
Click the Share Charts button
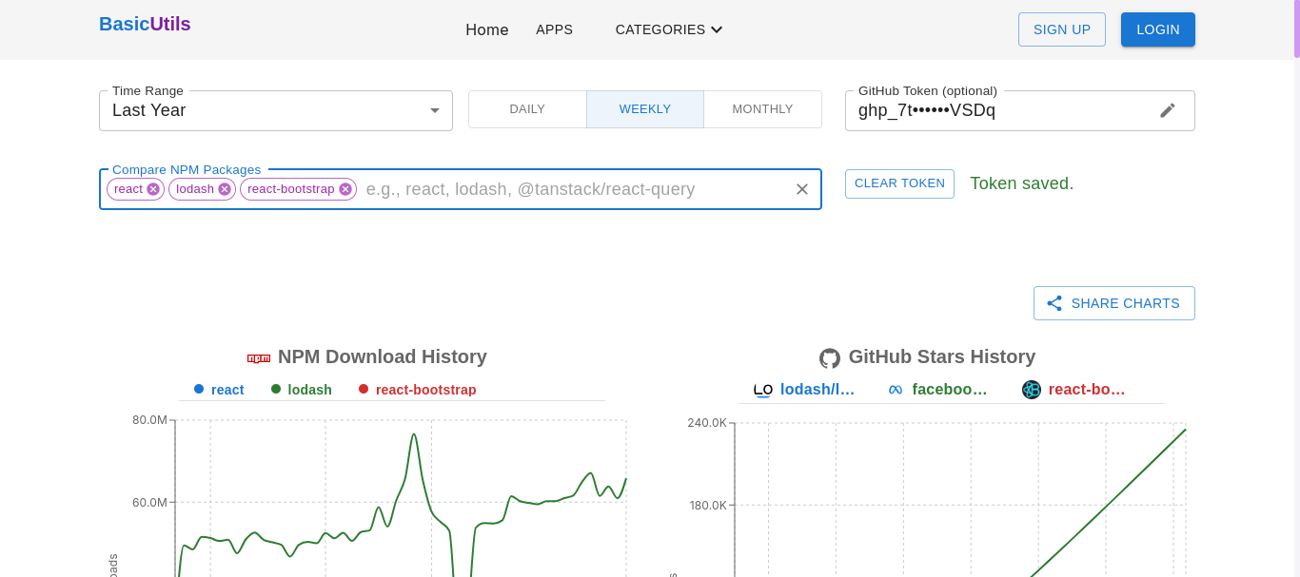click(x=1114, y=303)
